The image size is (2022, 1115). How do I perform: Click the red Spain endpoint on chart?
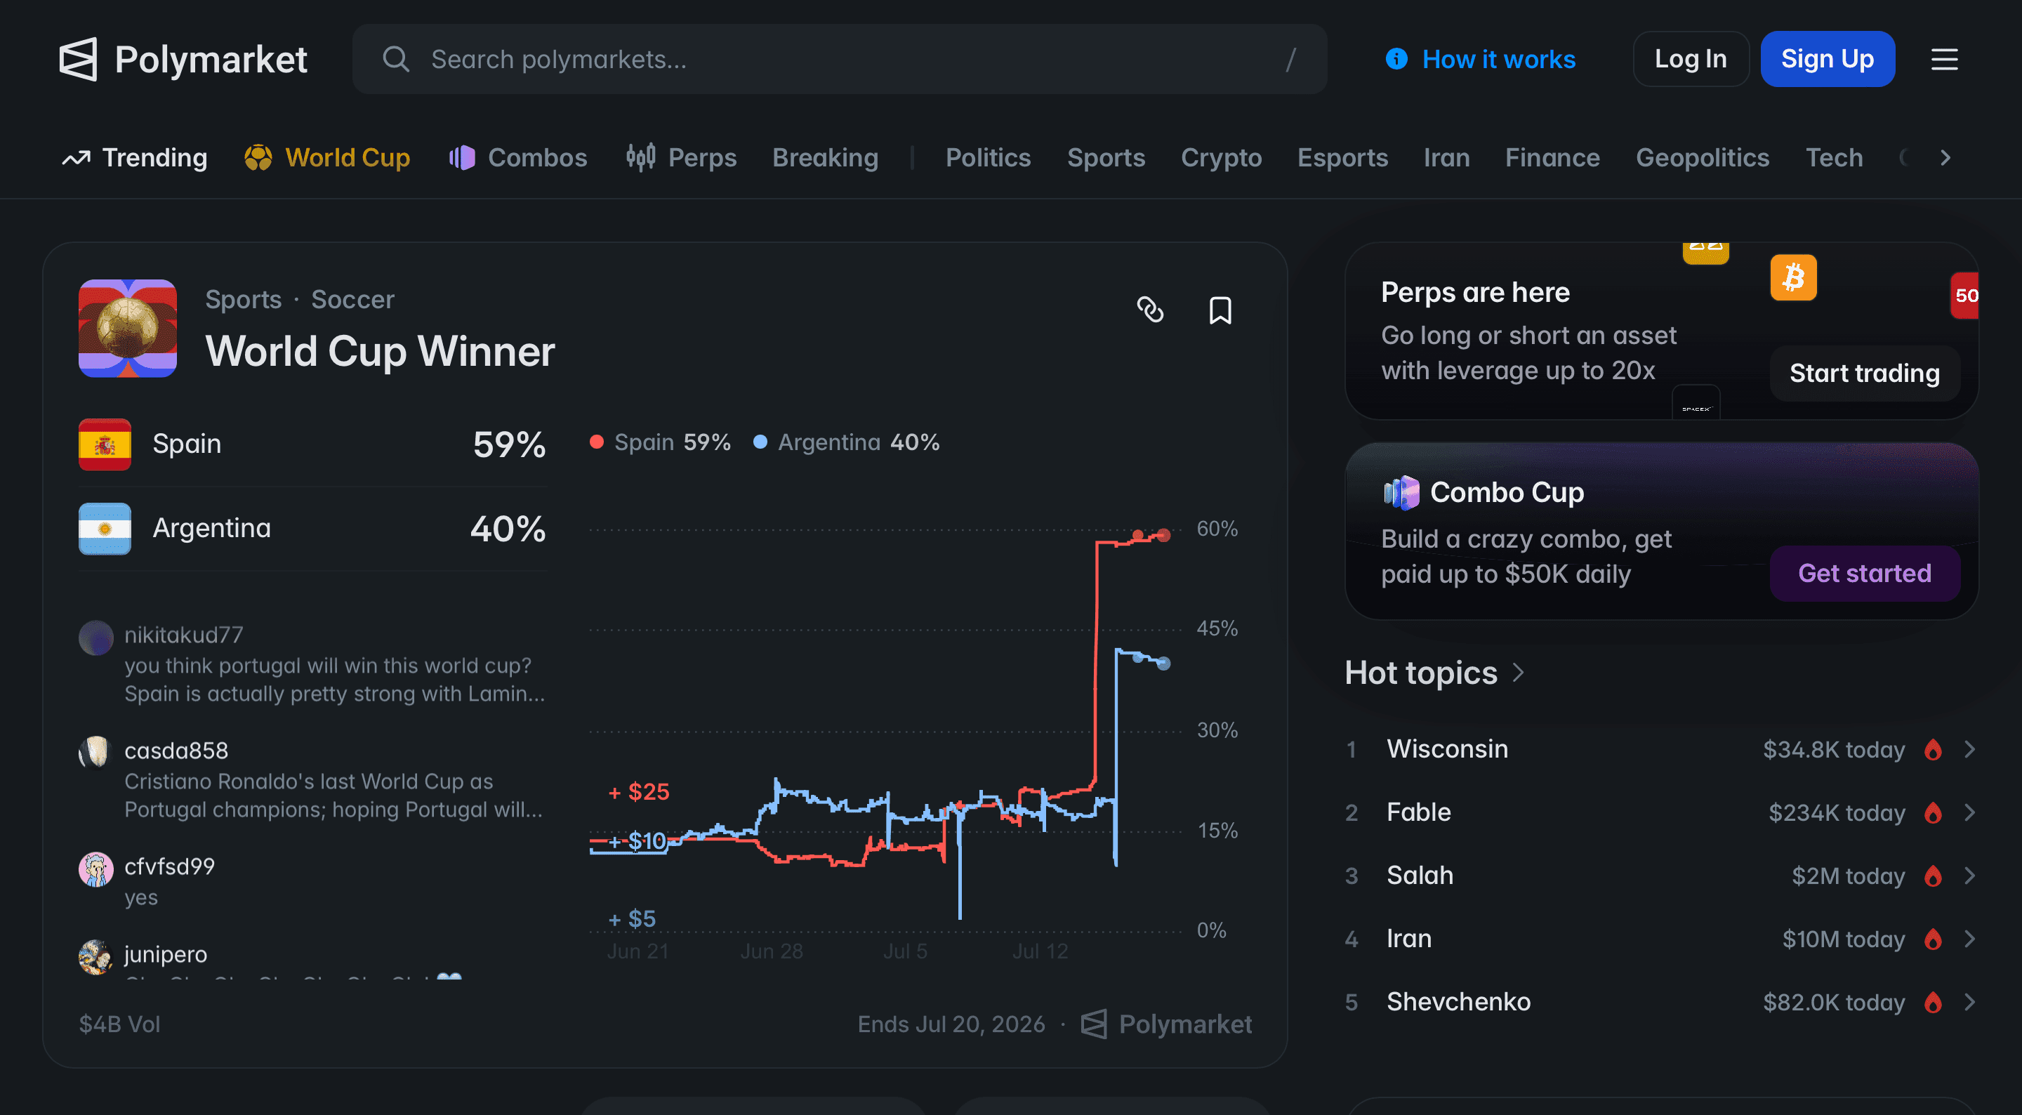(1164, 535)
